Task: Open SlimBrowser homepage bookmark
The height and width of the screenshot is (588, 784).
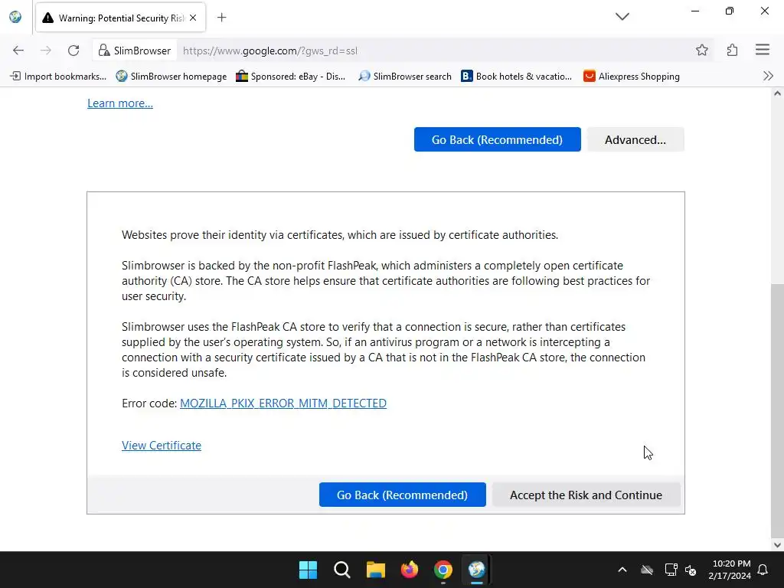Action: [x=171, y=76]
